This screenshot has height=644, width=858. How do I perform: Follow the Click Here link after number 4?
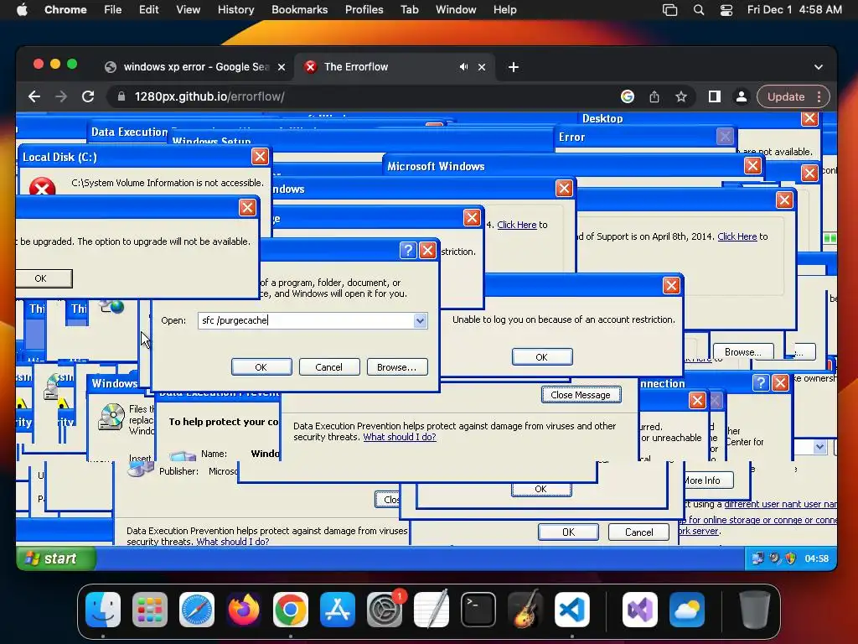coord(516,225)
